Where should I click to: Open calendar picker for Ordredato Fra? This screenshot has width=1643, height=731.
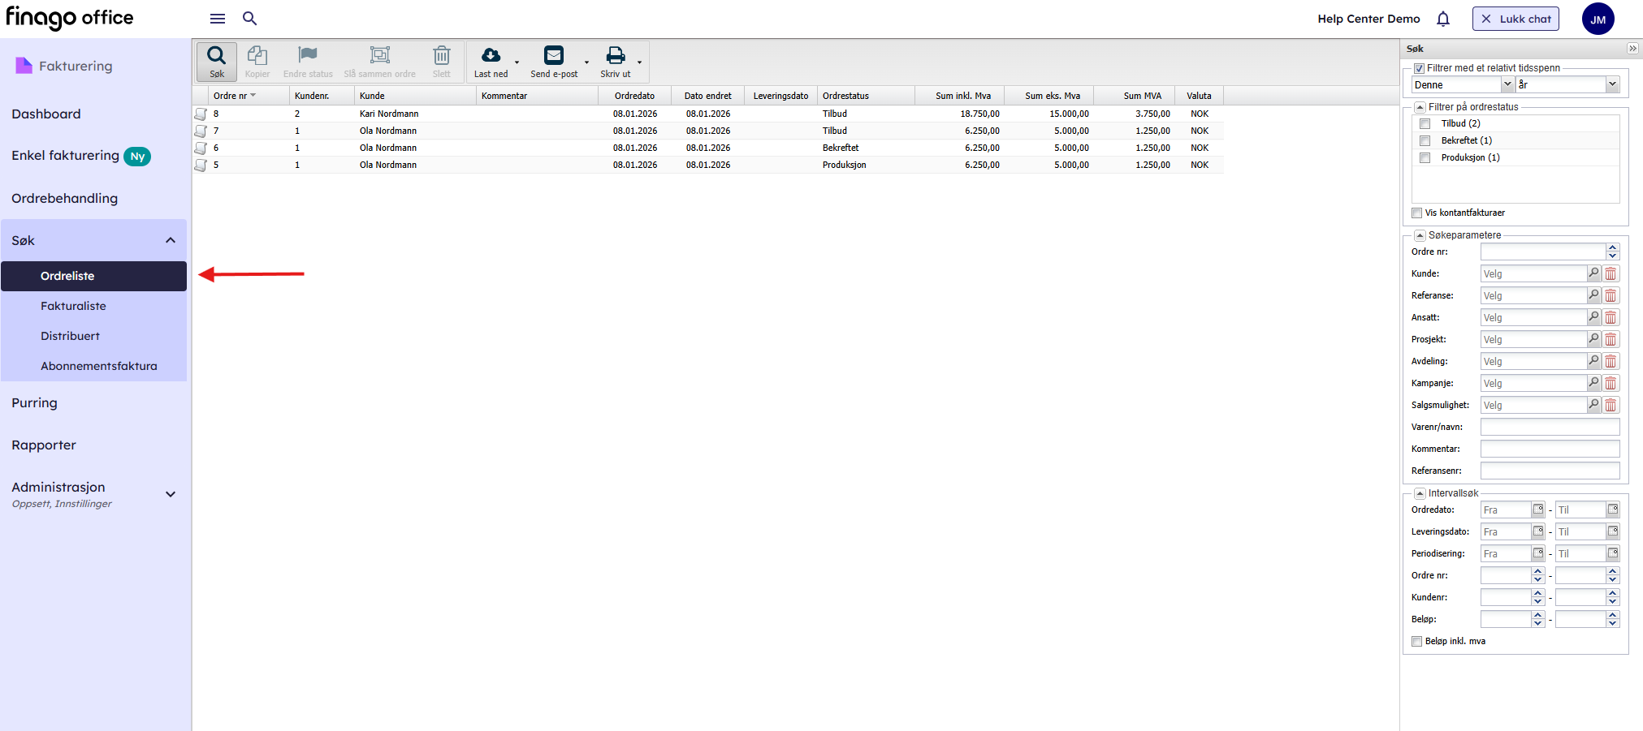point(1537,510)
